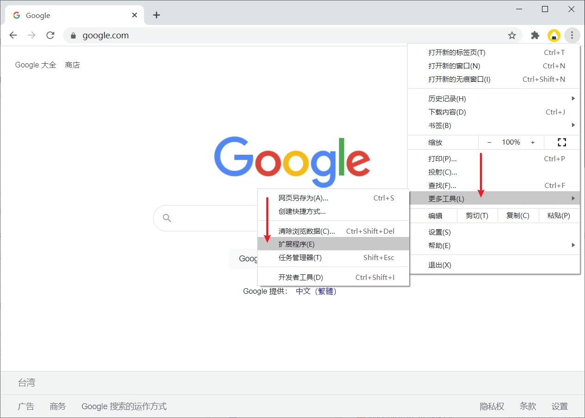This screenshot has height=418, width=585.
Task: Go back using the back arrow
Action: pyautogui.click(x=13, y=36)
